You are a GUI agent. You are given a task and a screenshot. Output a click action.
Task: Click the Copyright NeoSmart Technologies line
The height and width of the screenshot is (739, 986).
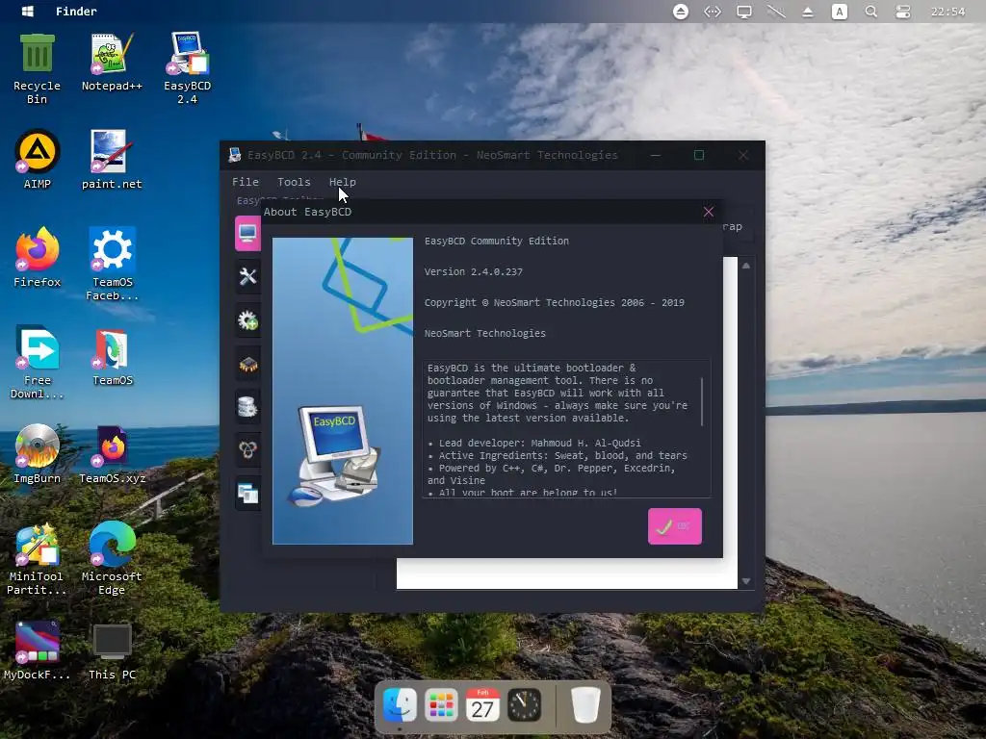554,302
